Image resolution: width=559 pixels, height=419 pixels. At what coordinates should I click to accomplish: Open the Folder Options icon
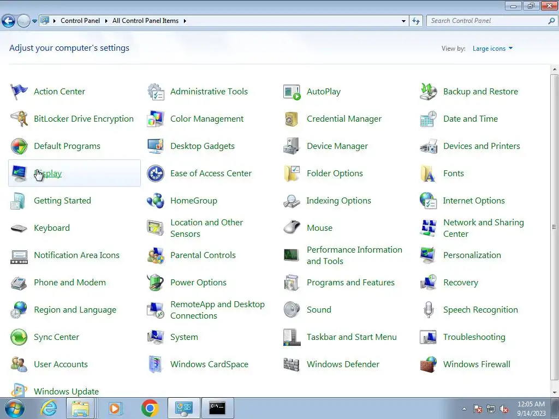292,173
